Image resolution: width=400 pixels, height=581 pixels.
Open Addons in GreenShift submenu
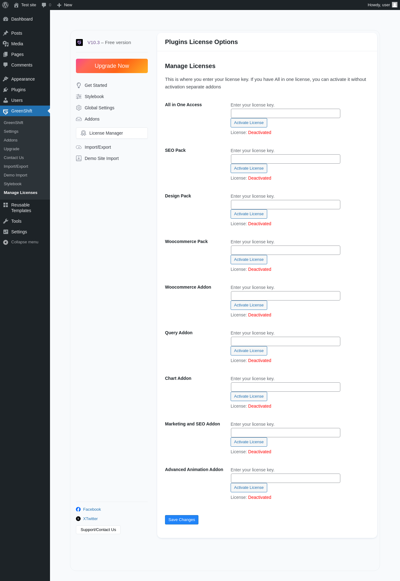tap(11, 140)
